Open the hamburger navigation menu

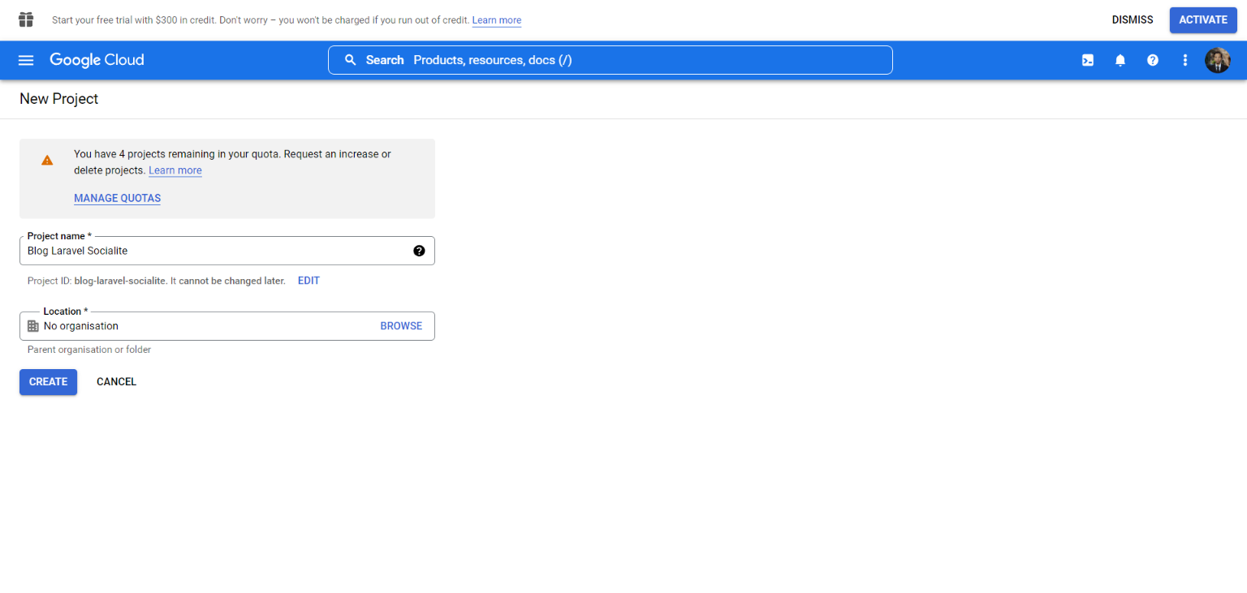[x=26, y=60]
